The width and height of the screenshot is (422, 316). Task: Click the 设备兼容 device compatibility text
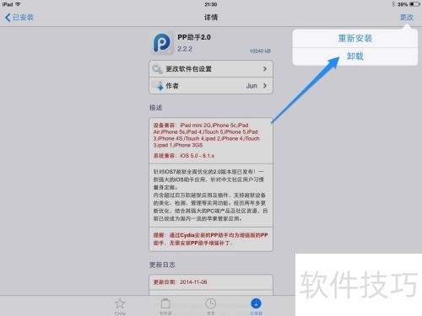[x=207, y=135]
